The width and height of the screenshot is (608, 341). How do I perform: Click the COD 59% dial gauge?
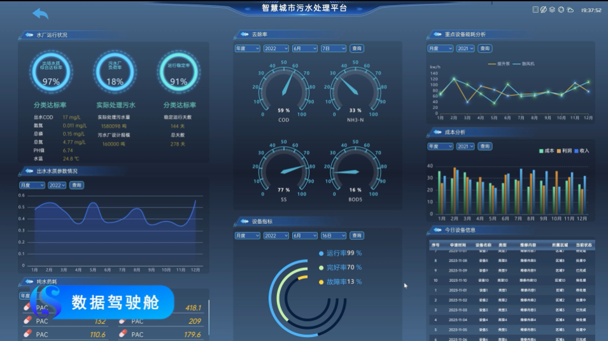pyautogui.click(x=284, y=90)
